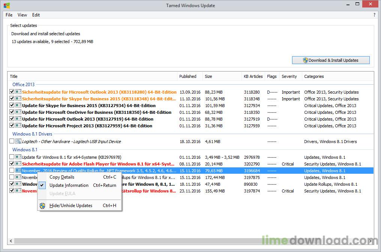
Task: Select the Microsoft Project 2013 KB3127959 title
Action: (x=87, y=126)
